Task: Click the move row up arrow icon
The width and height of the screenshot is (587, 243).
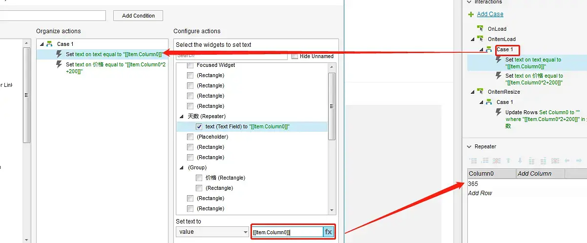Action: [508, 161]
